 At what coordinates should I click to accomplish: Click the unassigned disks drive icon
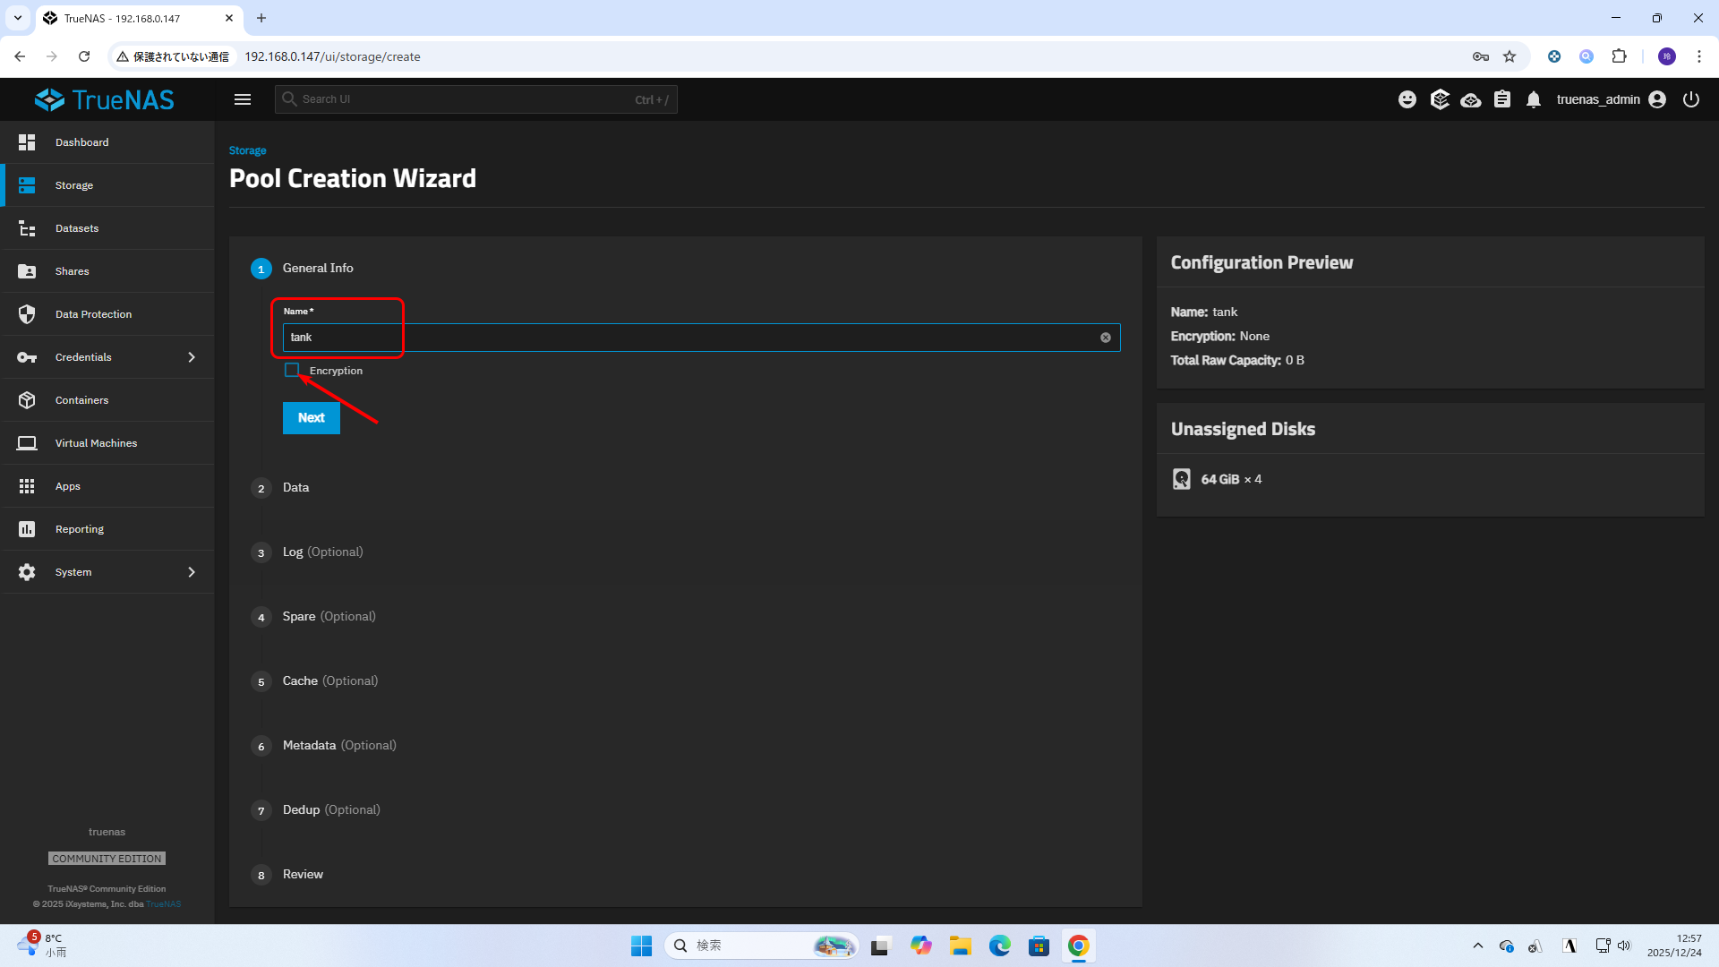[1182, 479]
